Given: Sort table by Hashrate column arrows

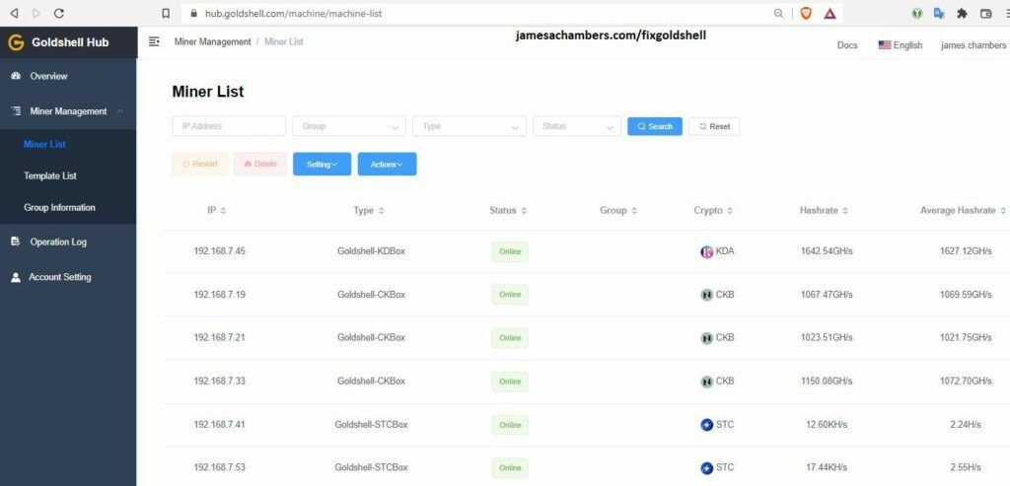Looking at the screenshot, I should 845,211.
